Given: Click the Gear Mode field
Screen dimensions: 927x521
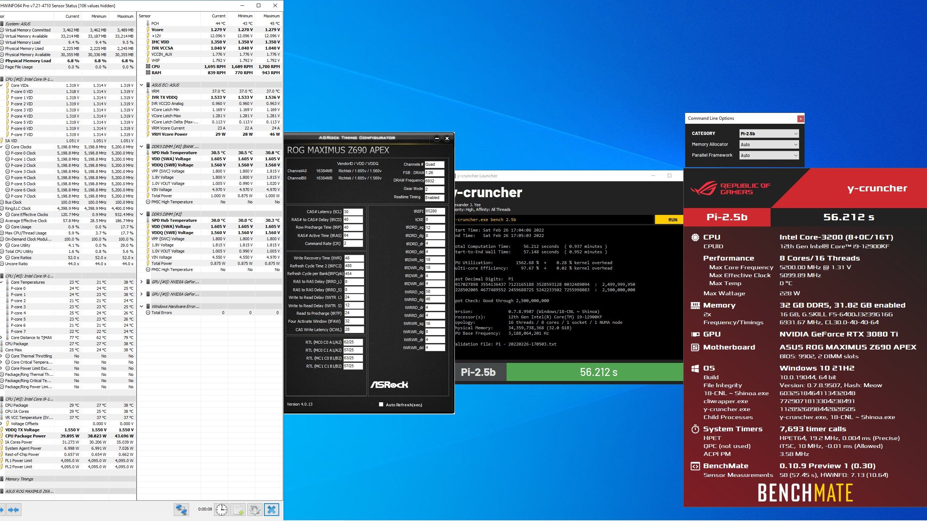Looking at the screenshot, I should point(435,189).
